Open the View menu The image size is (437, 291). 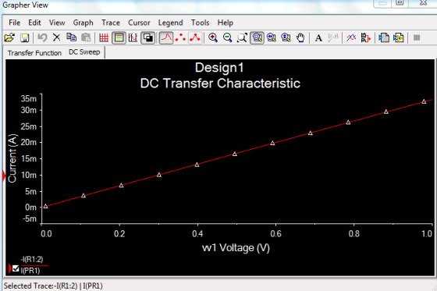pyautogui.click(x=57, y=23)
